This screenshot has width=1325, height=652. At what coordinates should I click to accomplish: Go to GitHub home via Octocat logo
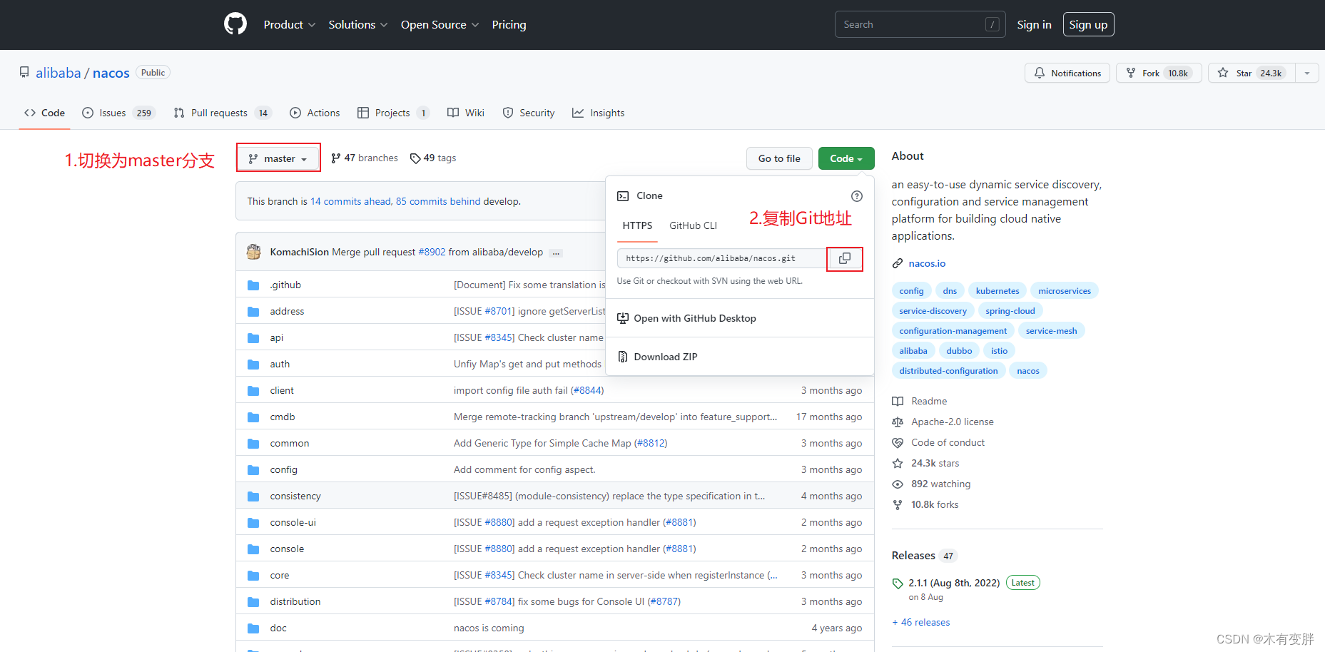click(x=235, y=24)
